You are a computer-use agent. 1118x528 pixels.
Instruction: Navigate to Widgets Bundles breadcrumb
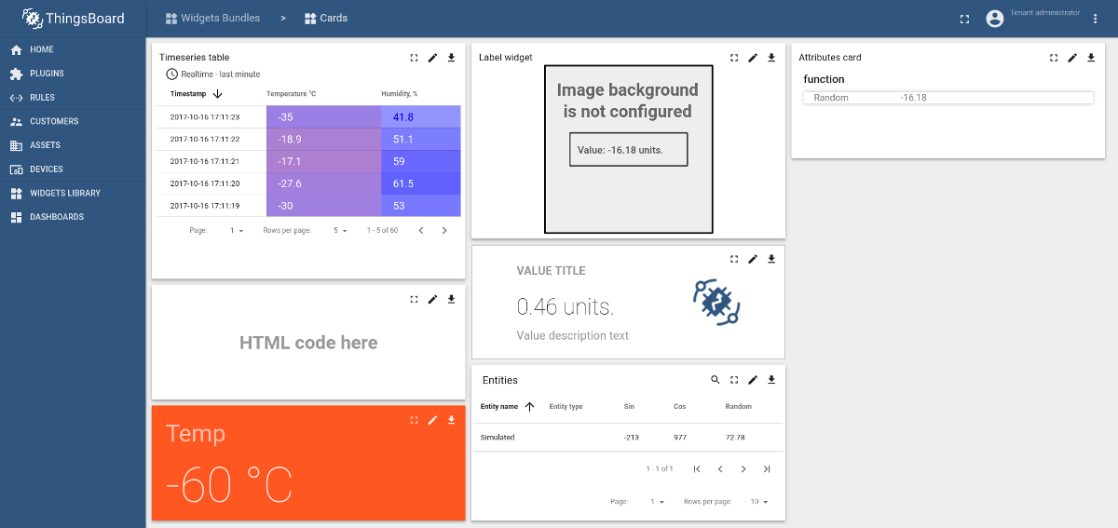(x=212, y=19)
